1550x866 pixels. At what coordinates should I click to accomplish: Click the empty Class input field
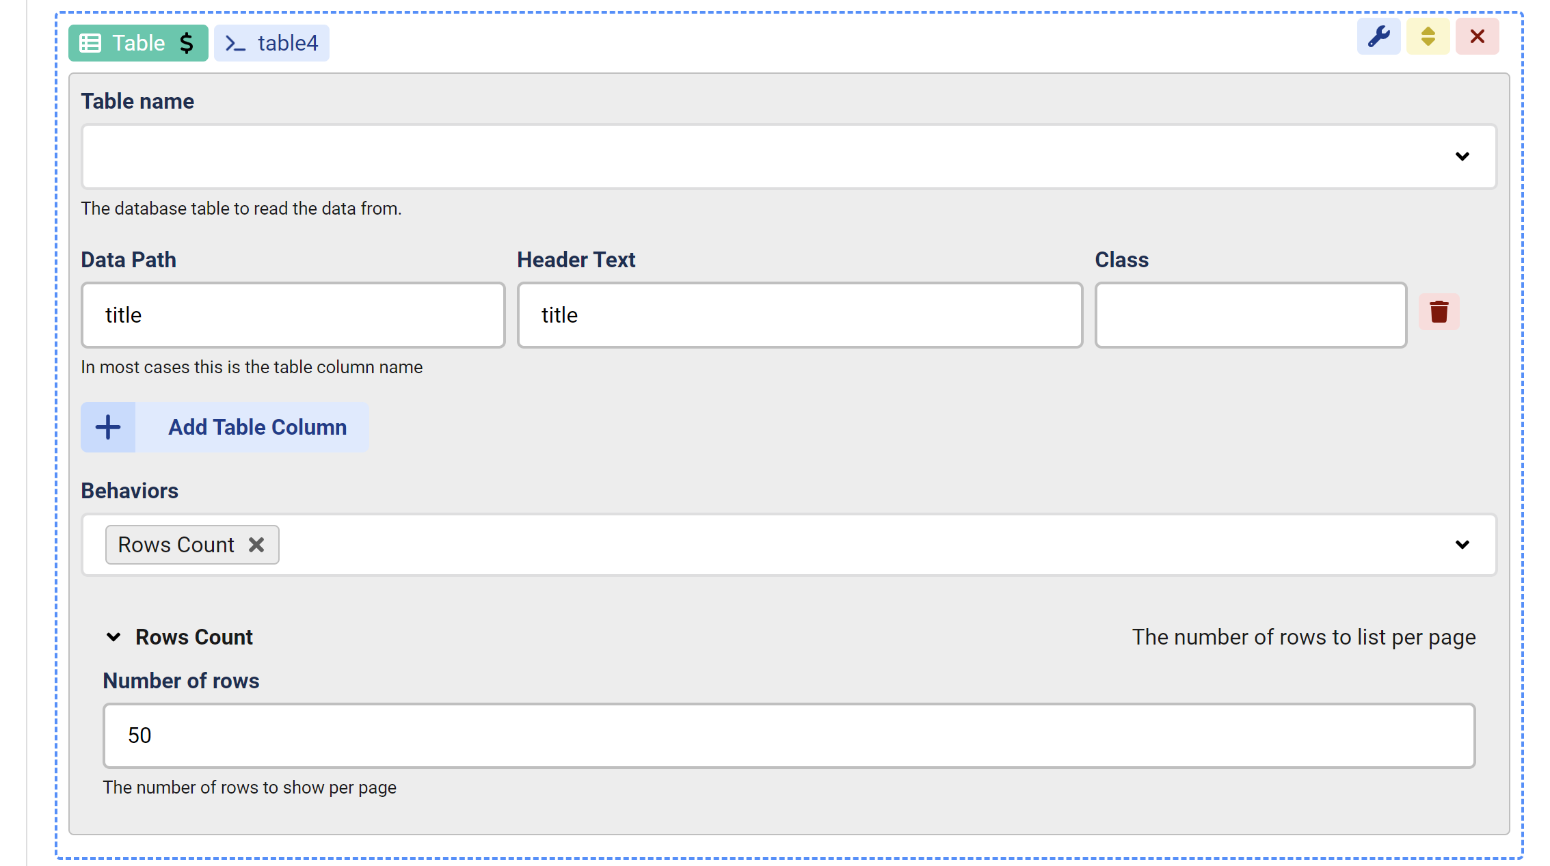(x=1251, y=315)
